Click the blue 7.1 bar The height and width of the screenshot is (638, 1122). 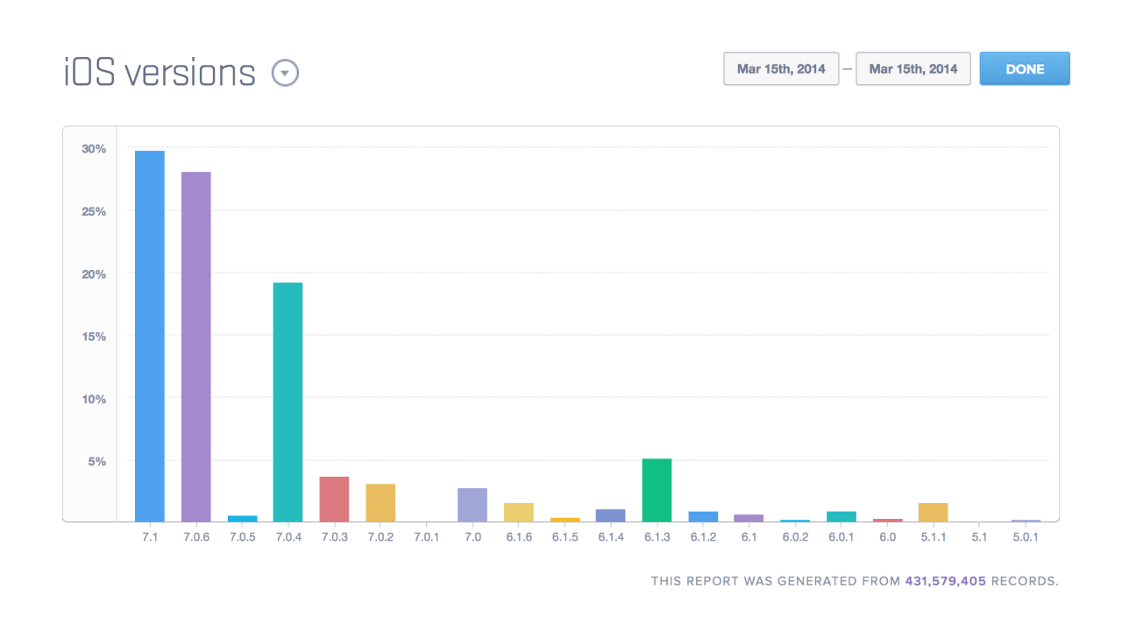(x=150, y=337)
